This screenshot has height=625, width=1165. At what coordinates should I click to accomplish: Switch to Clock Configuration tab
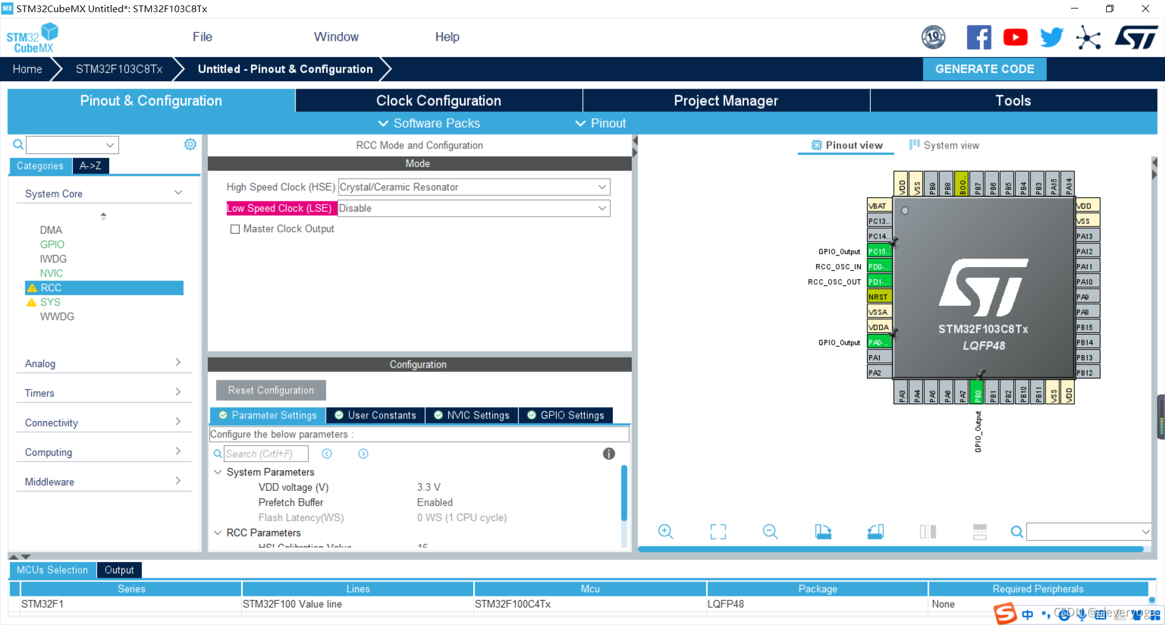point(439,101)
